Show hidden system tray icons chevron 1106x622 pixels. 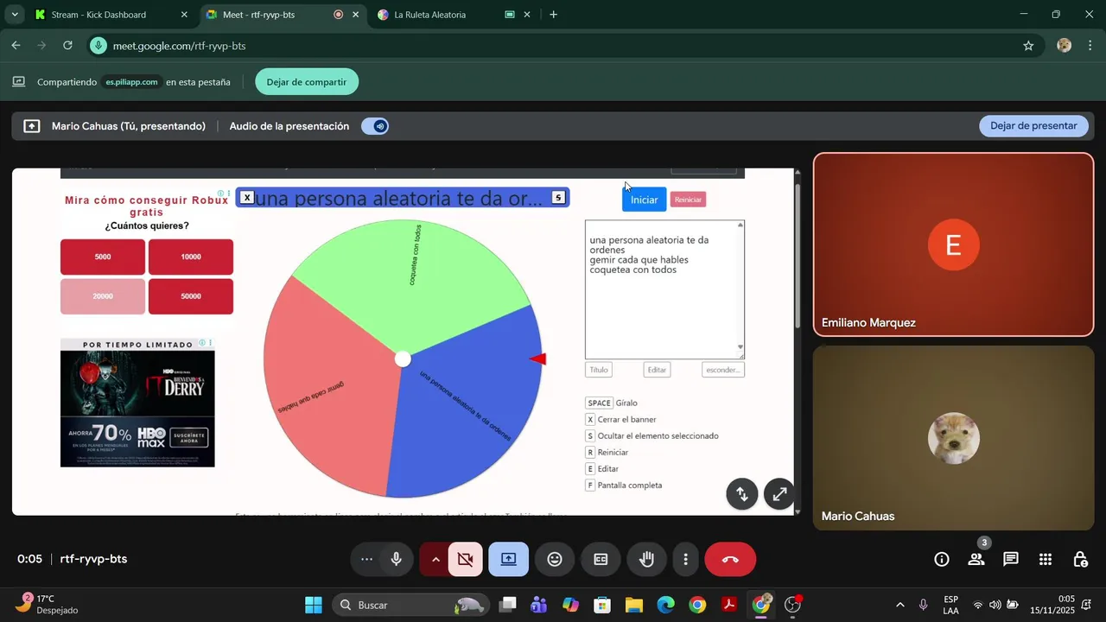[900, 605]
